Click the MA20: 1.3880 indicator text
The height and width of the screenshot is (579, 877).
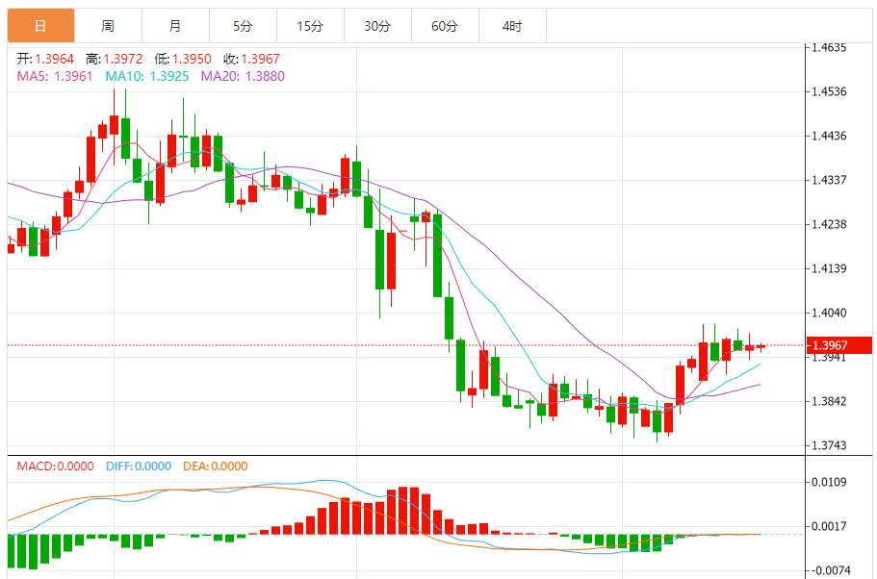coord(243,77)
